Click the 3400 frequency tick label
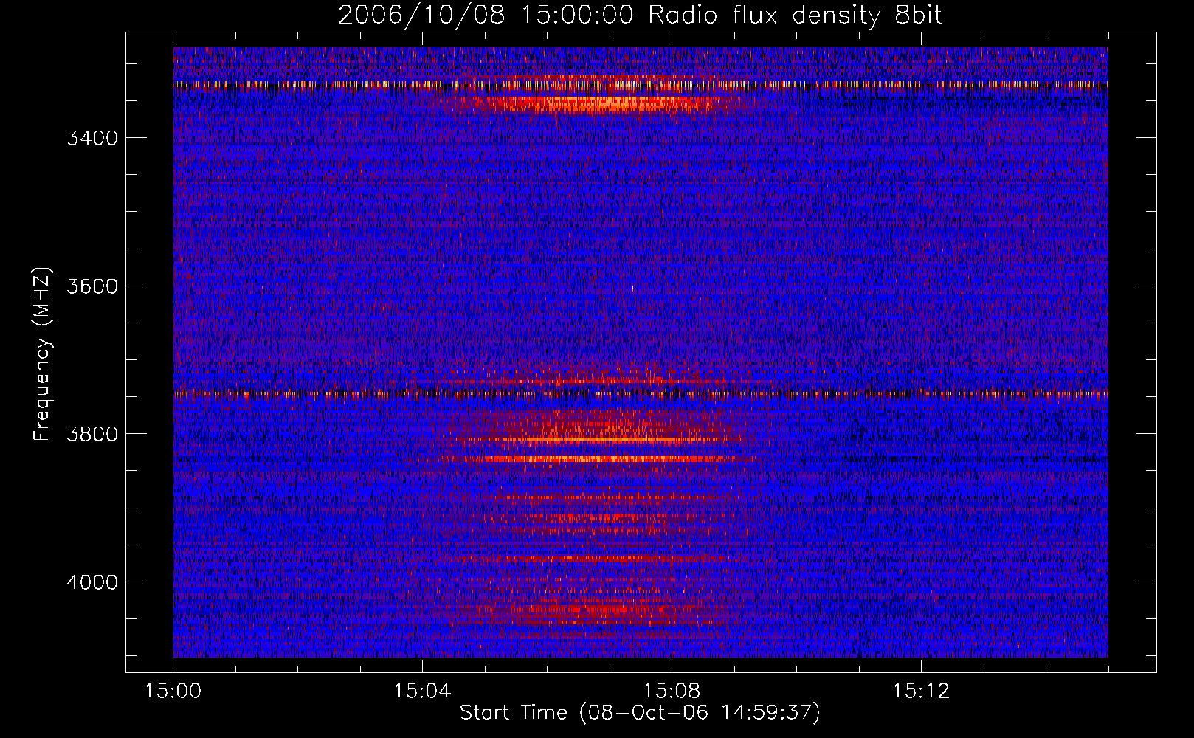 click(x=92, y=139)
